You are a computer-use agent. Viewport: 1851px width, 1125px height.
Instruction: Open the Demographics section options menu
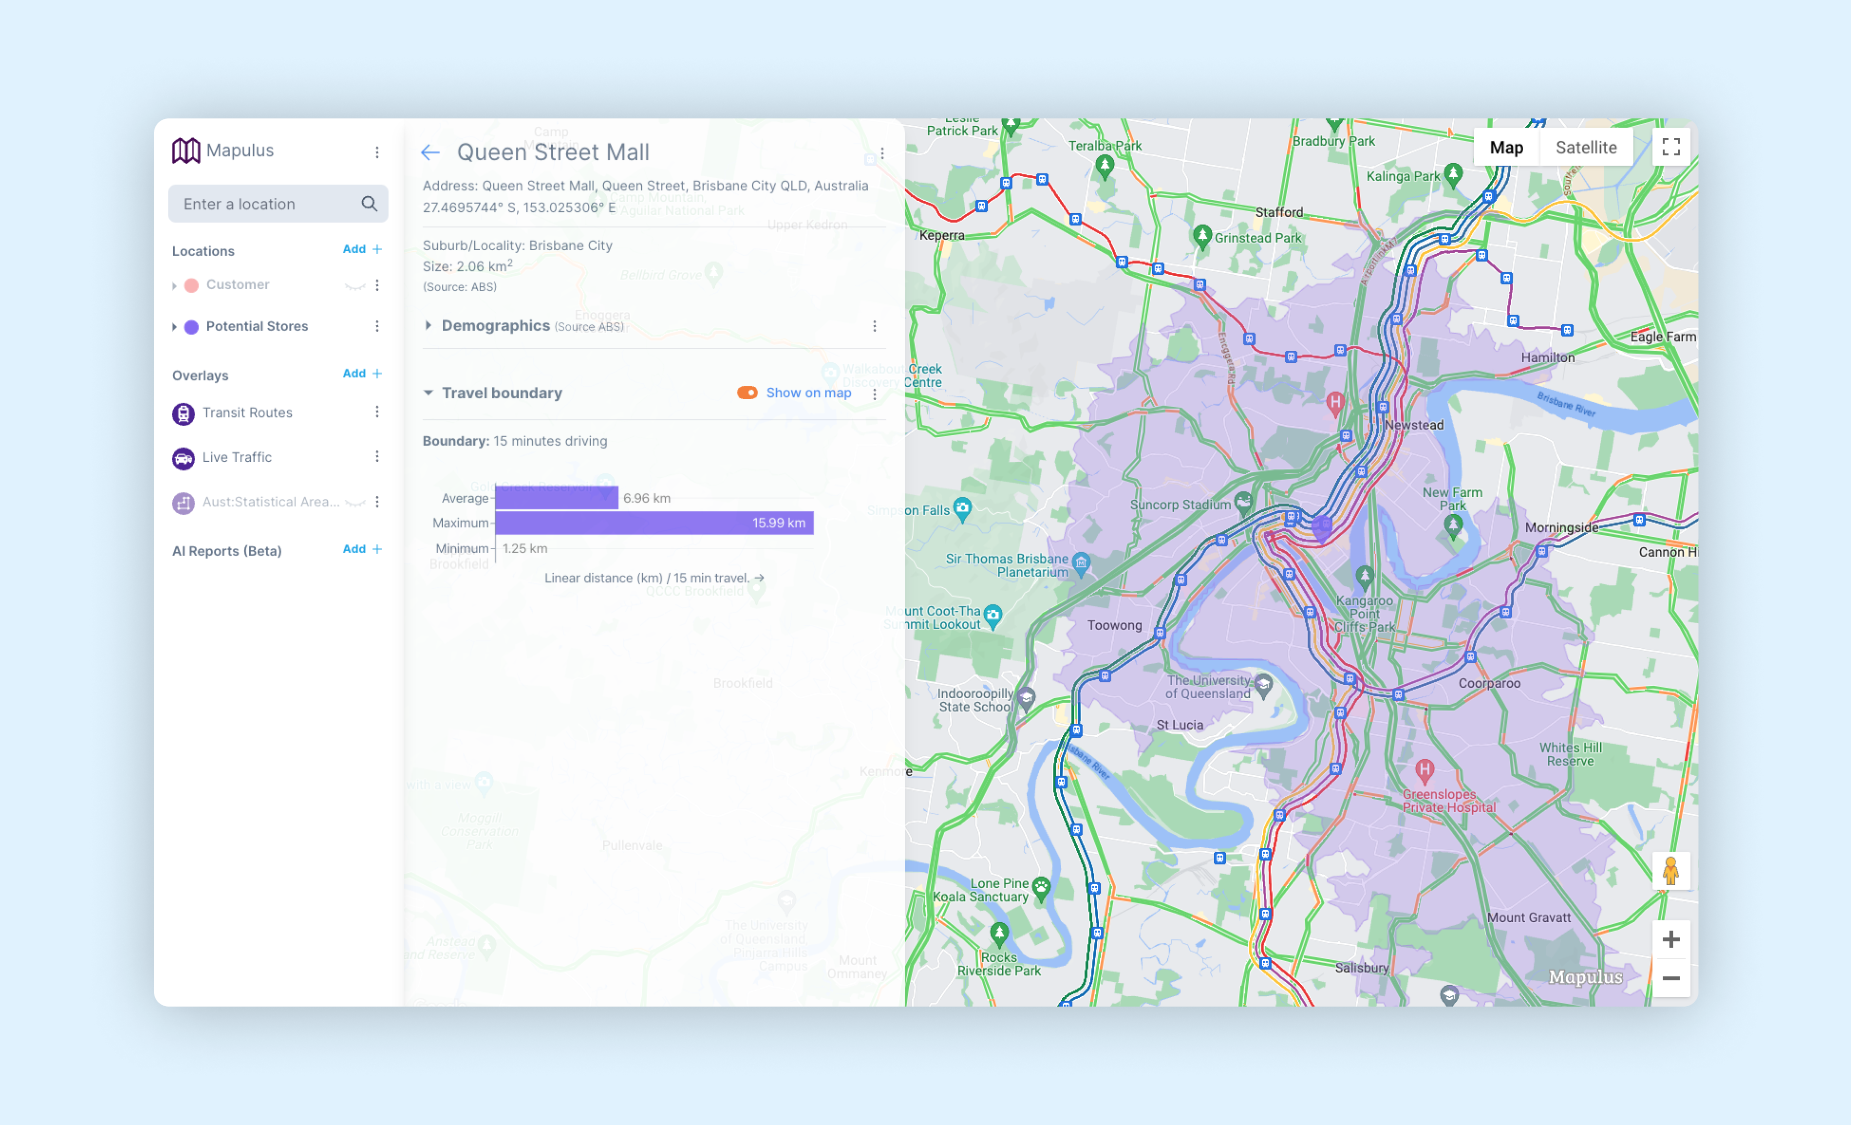(875, 326)
